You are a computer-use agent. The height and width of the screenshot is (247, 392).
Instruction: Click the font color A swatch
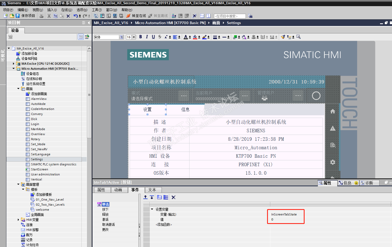pos(186,37)
